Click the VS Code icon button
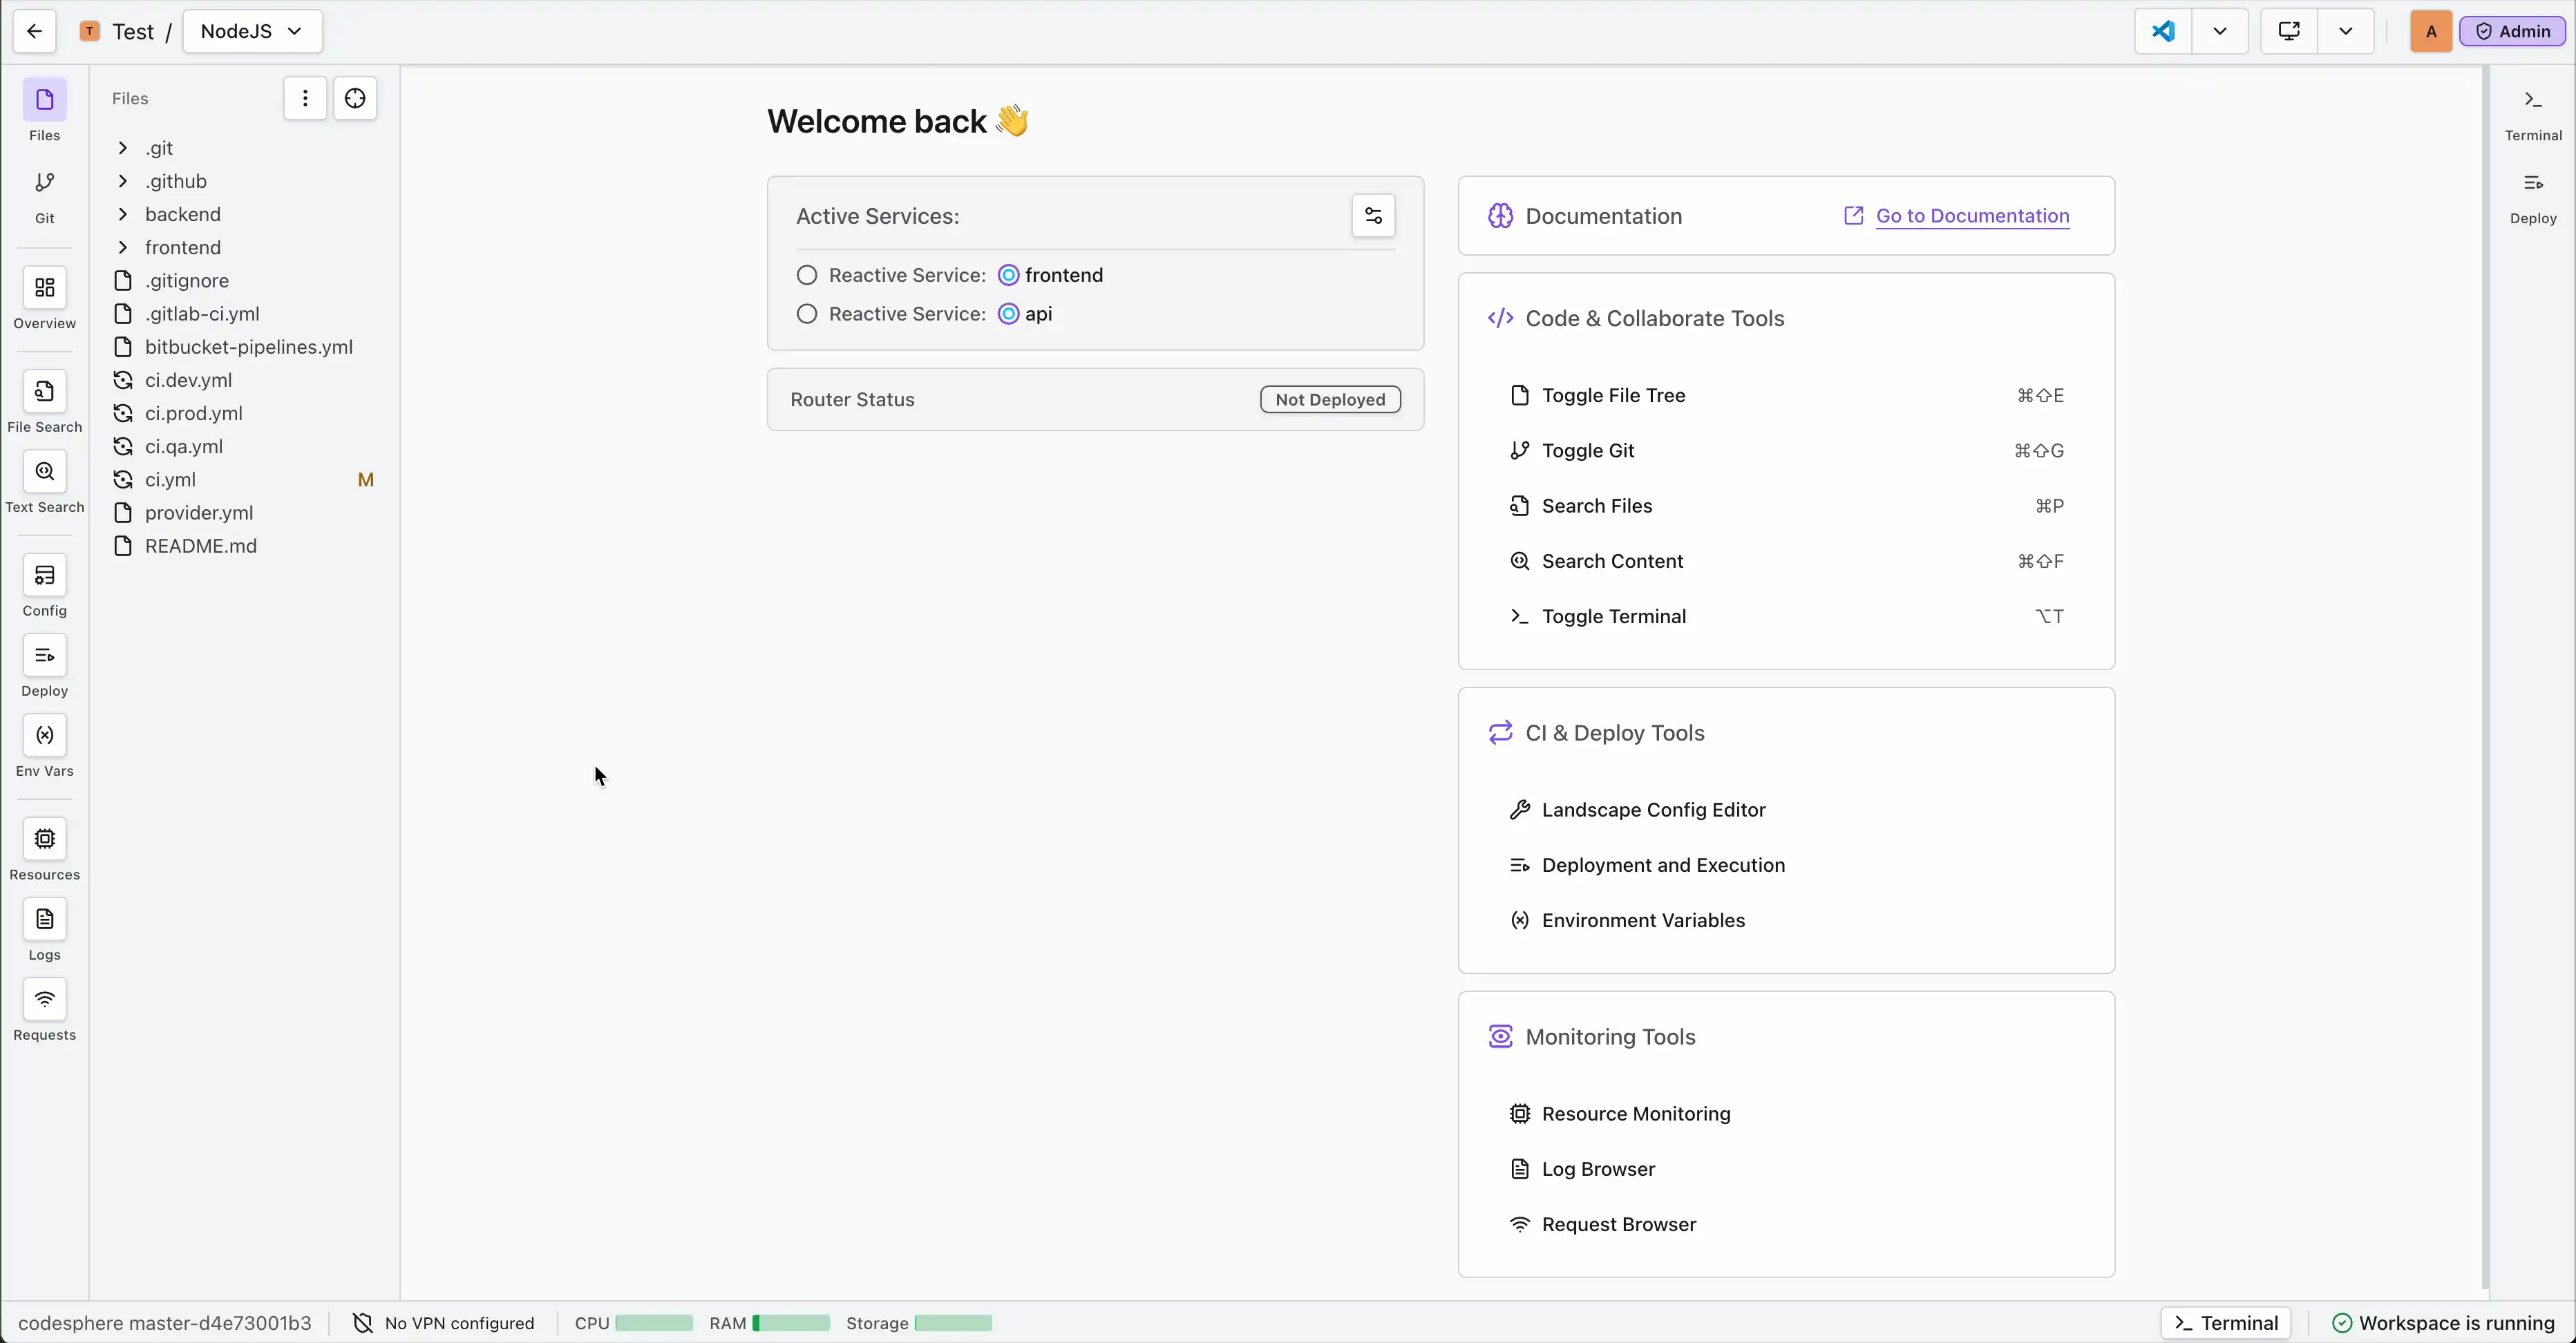 [2163, 31]
